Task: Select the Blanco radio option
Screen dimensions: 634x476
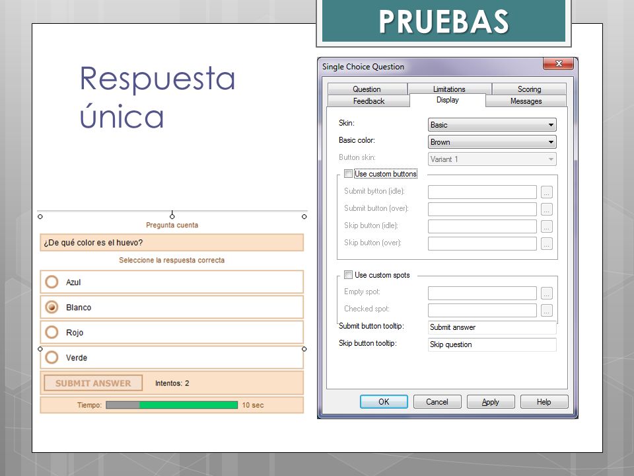Action: coord(52,307)
